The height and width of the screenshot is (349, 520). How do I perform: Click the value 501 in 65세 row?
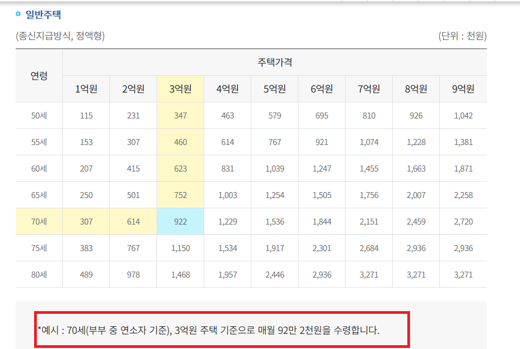[133, 195]
